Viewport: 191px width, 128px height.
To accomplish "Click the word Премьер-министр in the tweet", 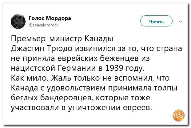I will 46,39.
